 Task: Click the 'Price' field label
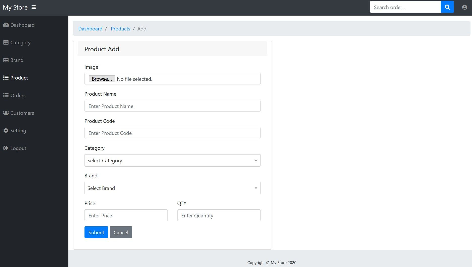pyautogui.click(x=90, y=203)
